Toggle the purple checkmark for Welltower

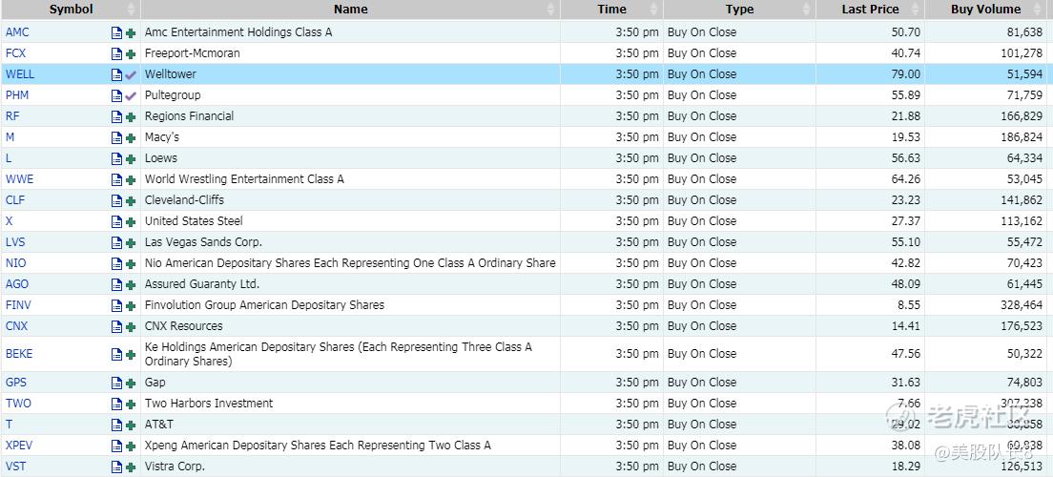click(131, 74)
